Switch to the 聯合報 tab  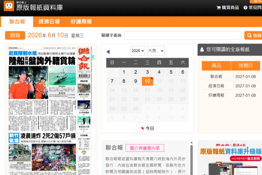17,22
